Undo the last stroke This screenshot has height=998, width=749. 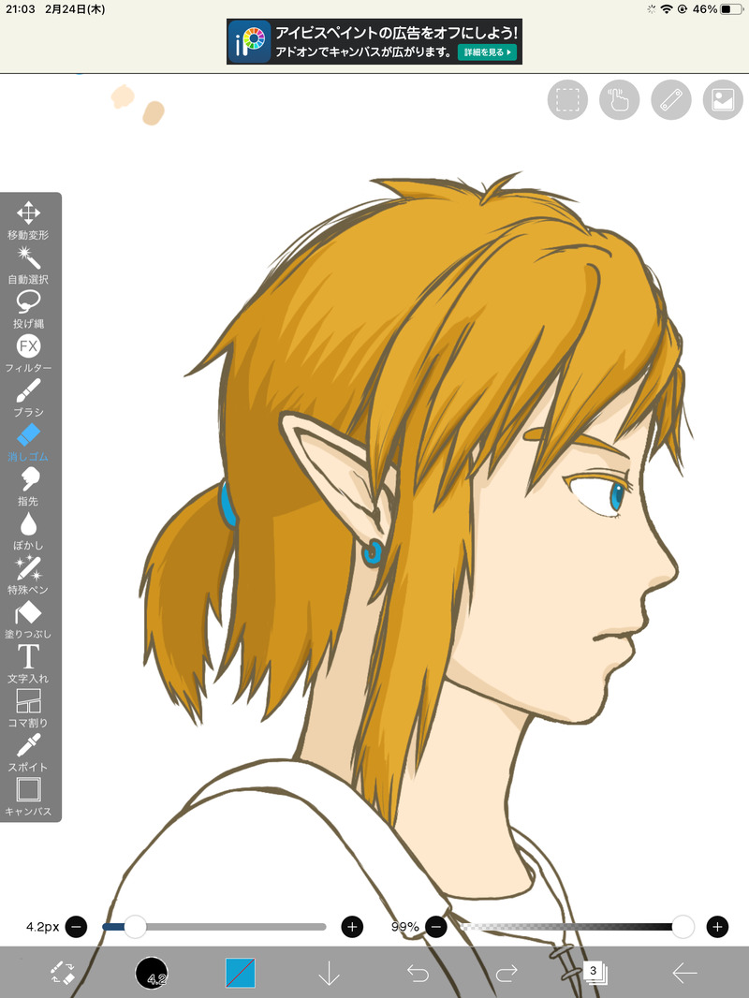click(x=419, y=973)
